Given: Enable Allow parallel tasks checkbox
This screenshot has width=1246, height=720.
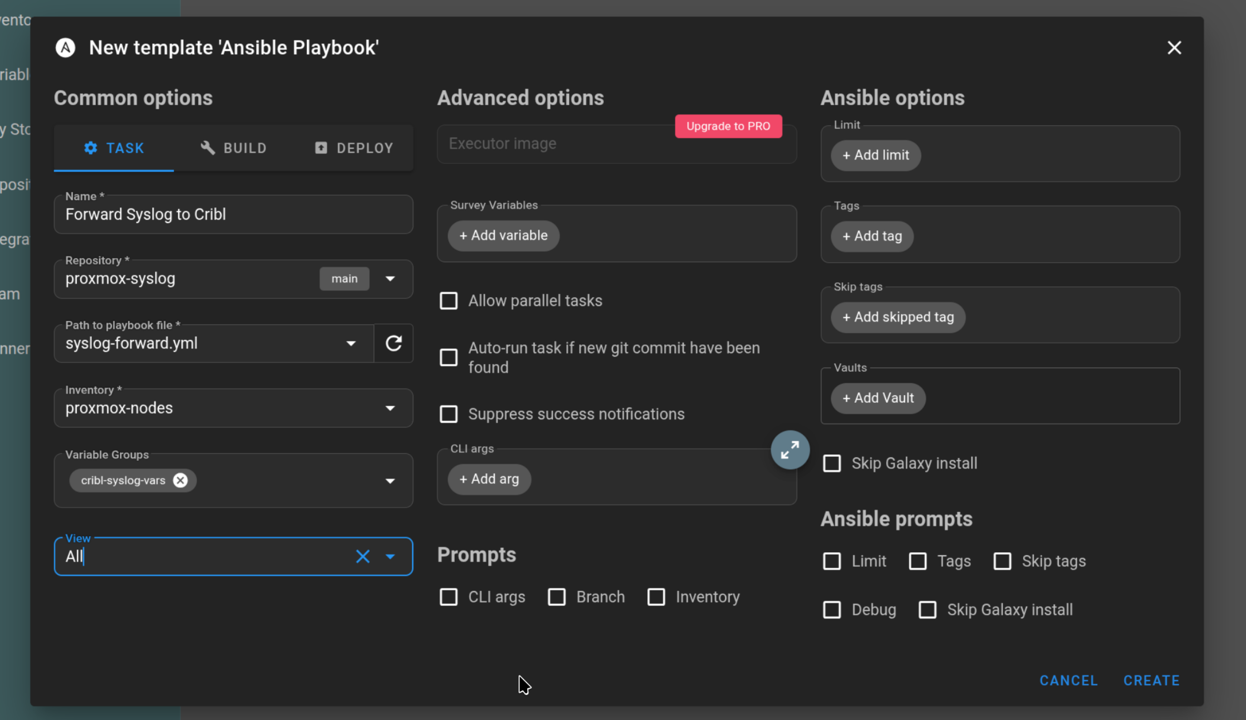Looking at the screenshot, I should [x=448, y=301].
